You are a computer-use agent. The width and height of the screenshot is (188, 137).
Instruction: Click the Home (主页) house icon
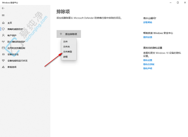3,23
